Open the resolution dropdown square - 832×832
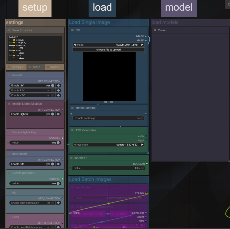This screenshot has height=229, width=230. (x=108, y=145)
